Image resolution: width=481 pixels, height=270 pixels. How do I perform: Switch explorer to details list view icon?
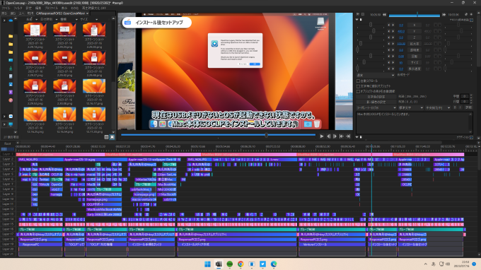106,137
